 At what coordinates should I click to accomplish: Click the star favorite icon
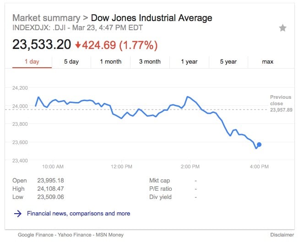(x=283, y=28)
